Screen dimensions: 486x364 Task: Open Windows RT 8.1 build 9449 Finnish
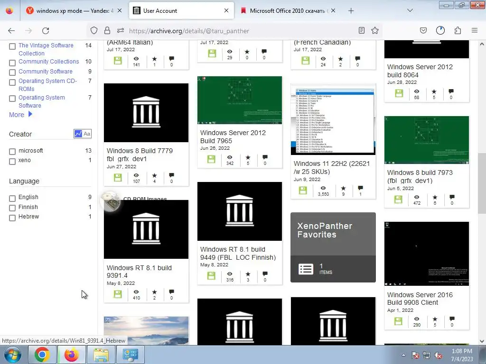click(238, 253)
